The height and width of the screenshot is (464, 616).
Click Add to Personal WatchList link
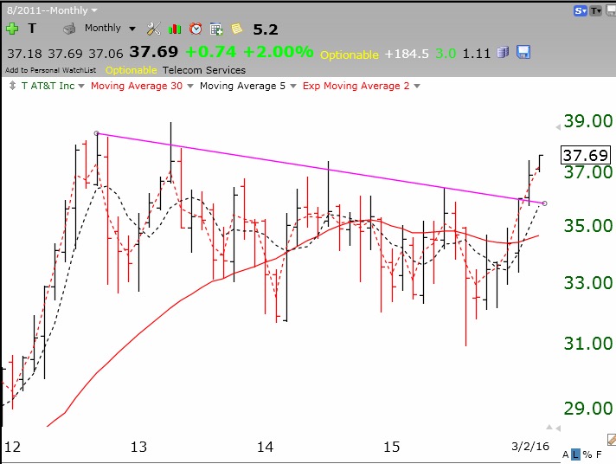[51, 70]
